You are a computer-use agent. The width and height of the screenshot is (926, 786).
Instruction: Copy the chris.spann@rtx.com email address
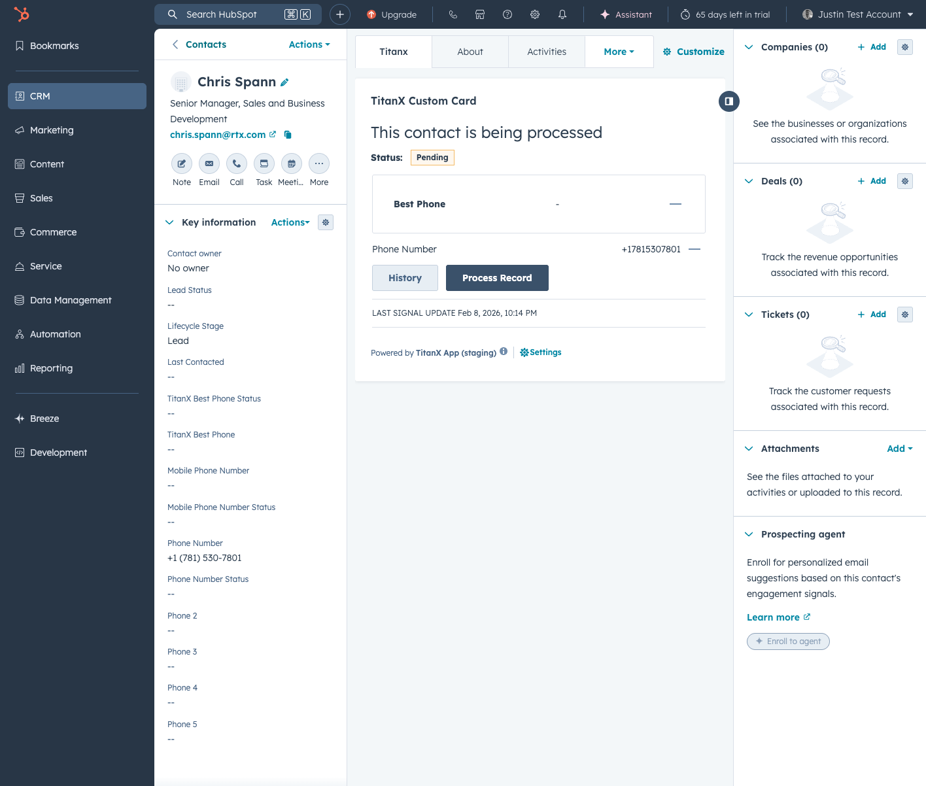(x=288, y=135)
